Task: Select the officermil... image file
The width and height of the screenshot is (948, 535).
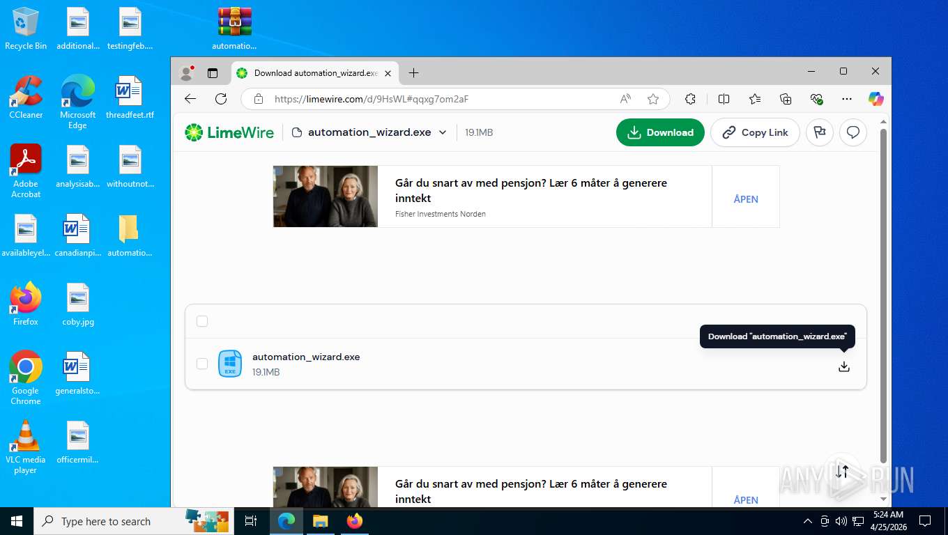Action: click(x=78, y=442)
